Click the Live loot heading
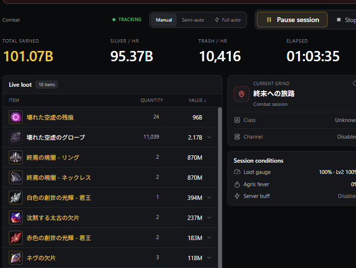The image size is (356, 268). point(20,85)
